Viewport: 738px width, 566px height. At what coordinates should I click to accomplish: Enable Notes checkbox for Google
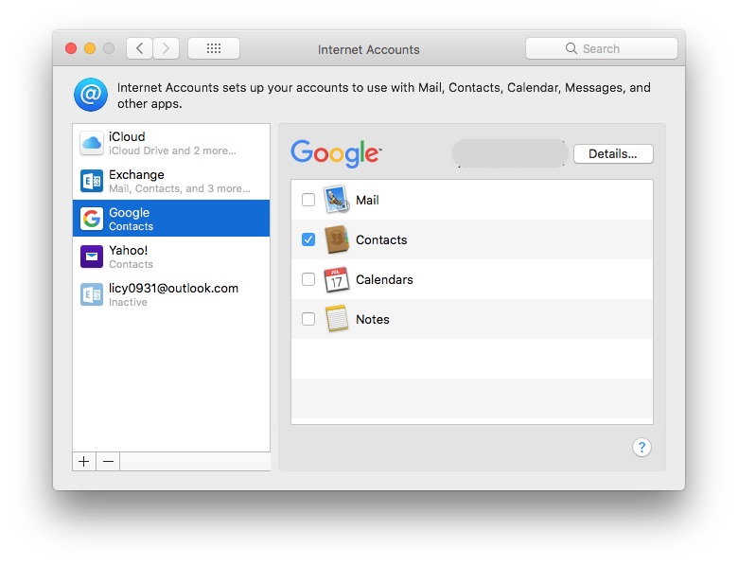point(308,319)
